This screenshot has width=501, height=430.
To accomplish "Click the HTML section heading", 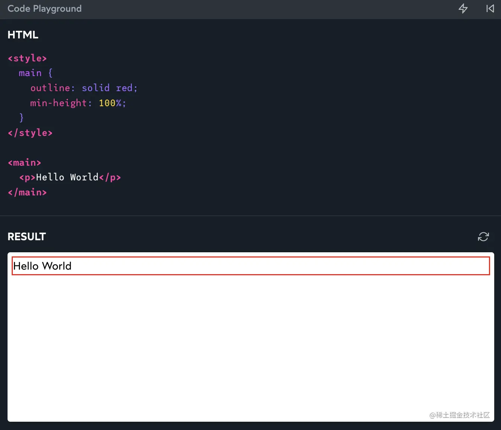I will [23, 35].
